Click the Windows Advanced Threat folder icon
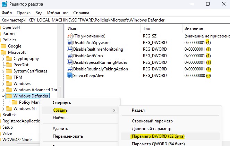The width and height of the screenshot is (230, 146). point(9,90)
